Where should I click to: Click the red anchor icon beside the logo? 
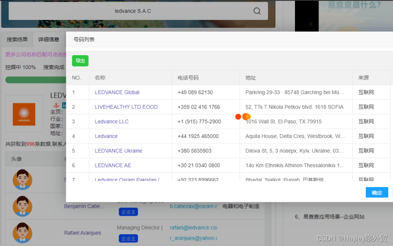click(x=56, y=105)
